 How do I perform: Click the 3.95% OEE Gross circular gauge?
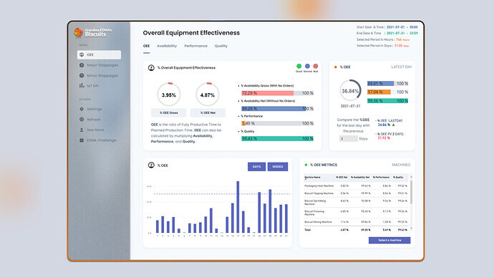pyautogui.click(x=168, y=95)
